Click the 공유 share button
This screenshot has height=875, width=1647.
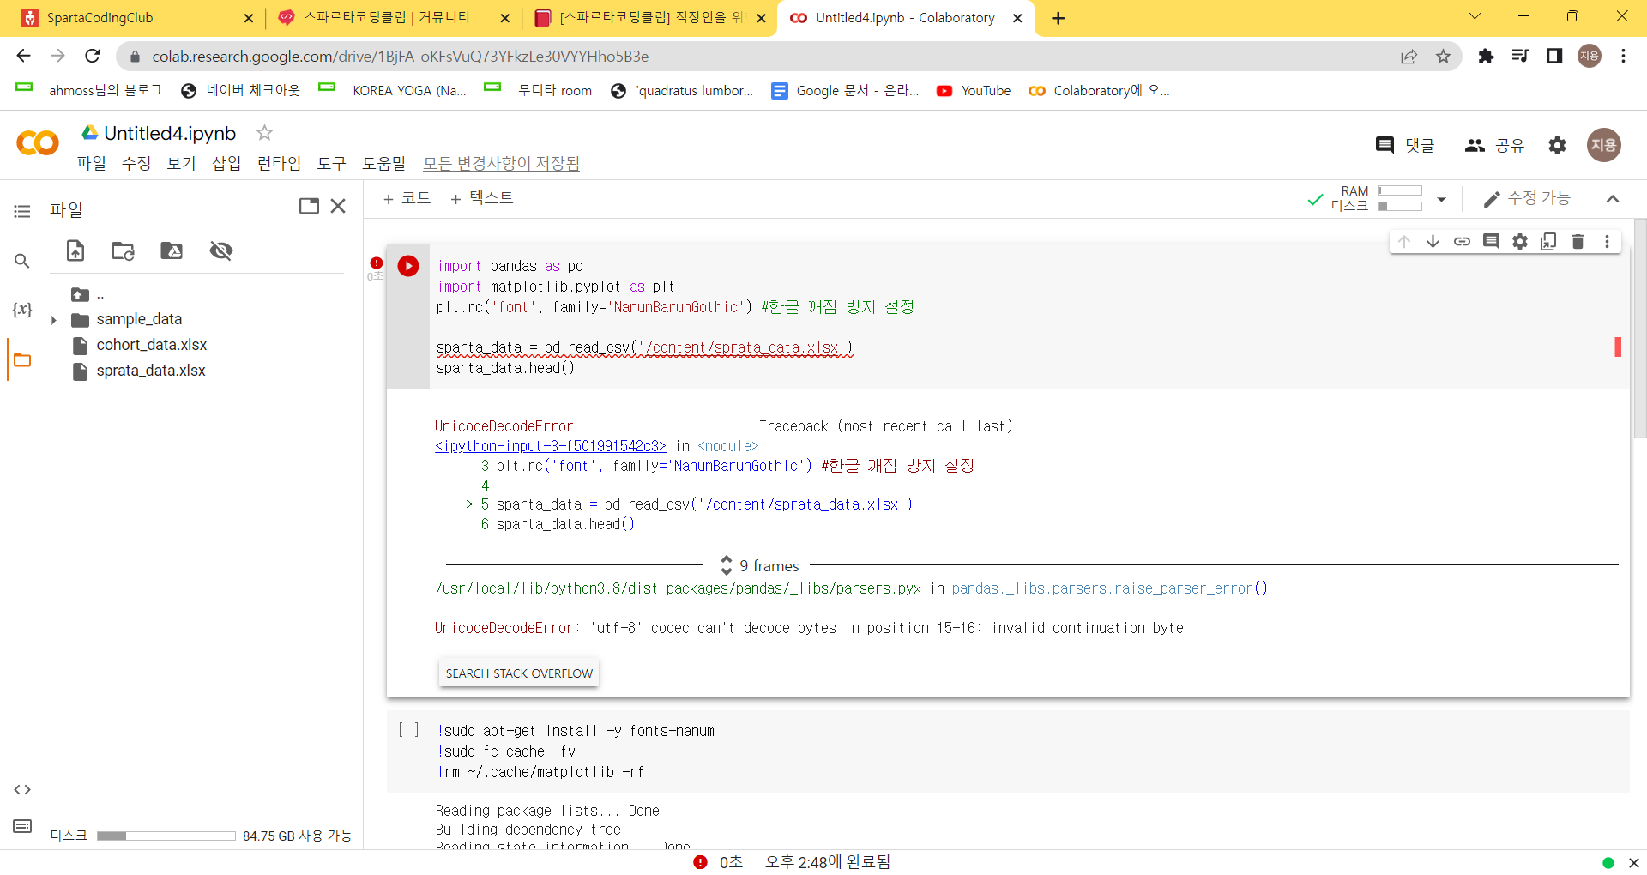1494,146
